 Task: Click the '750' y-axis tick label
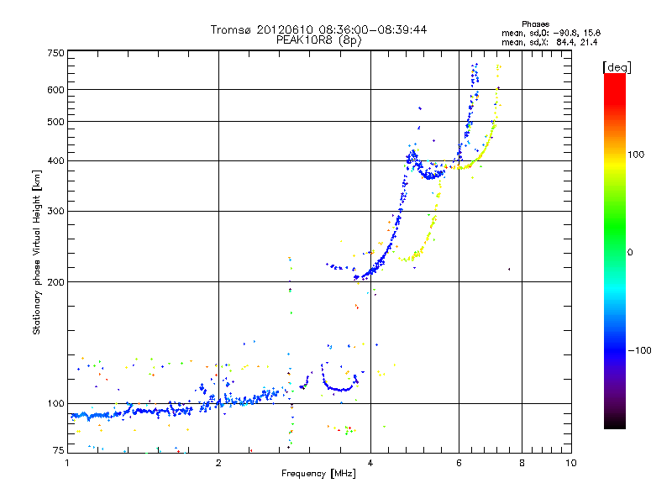(55, 53)
